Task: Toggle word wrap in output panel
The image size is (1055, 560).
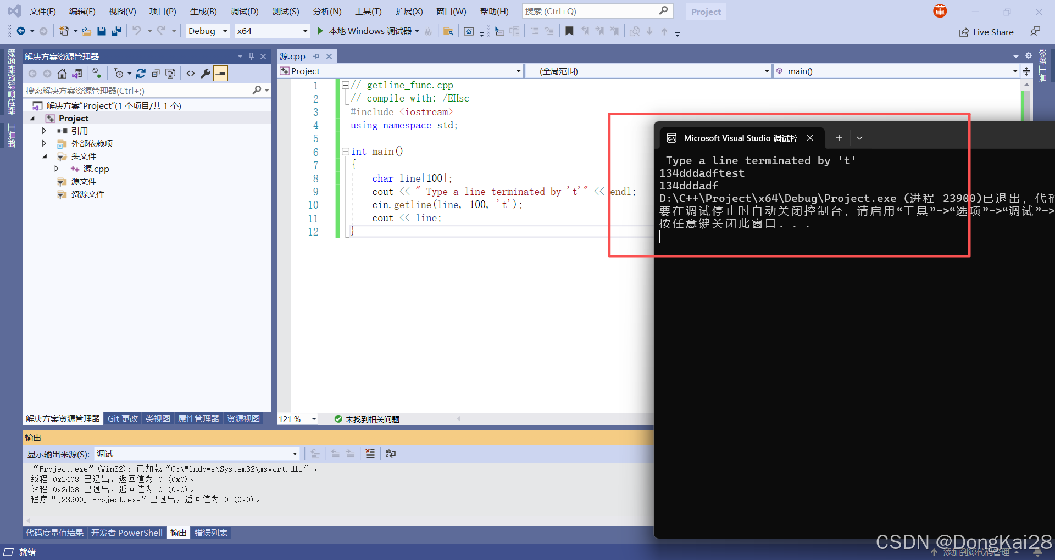Action: pos(391,453)
